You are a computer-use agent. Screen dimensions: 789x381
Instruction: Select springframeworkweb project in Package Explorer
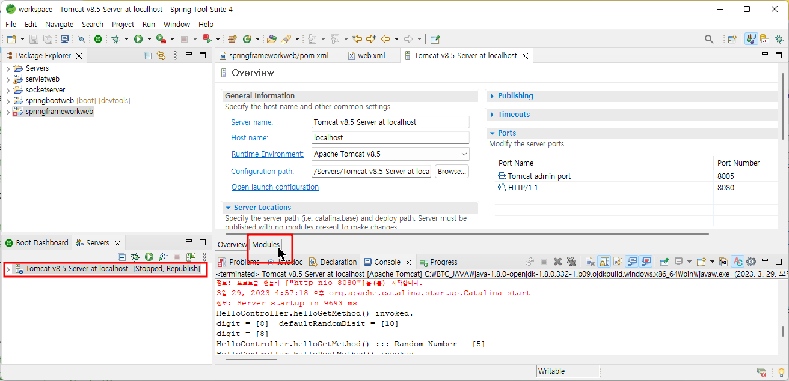pos(53,112)
